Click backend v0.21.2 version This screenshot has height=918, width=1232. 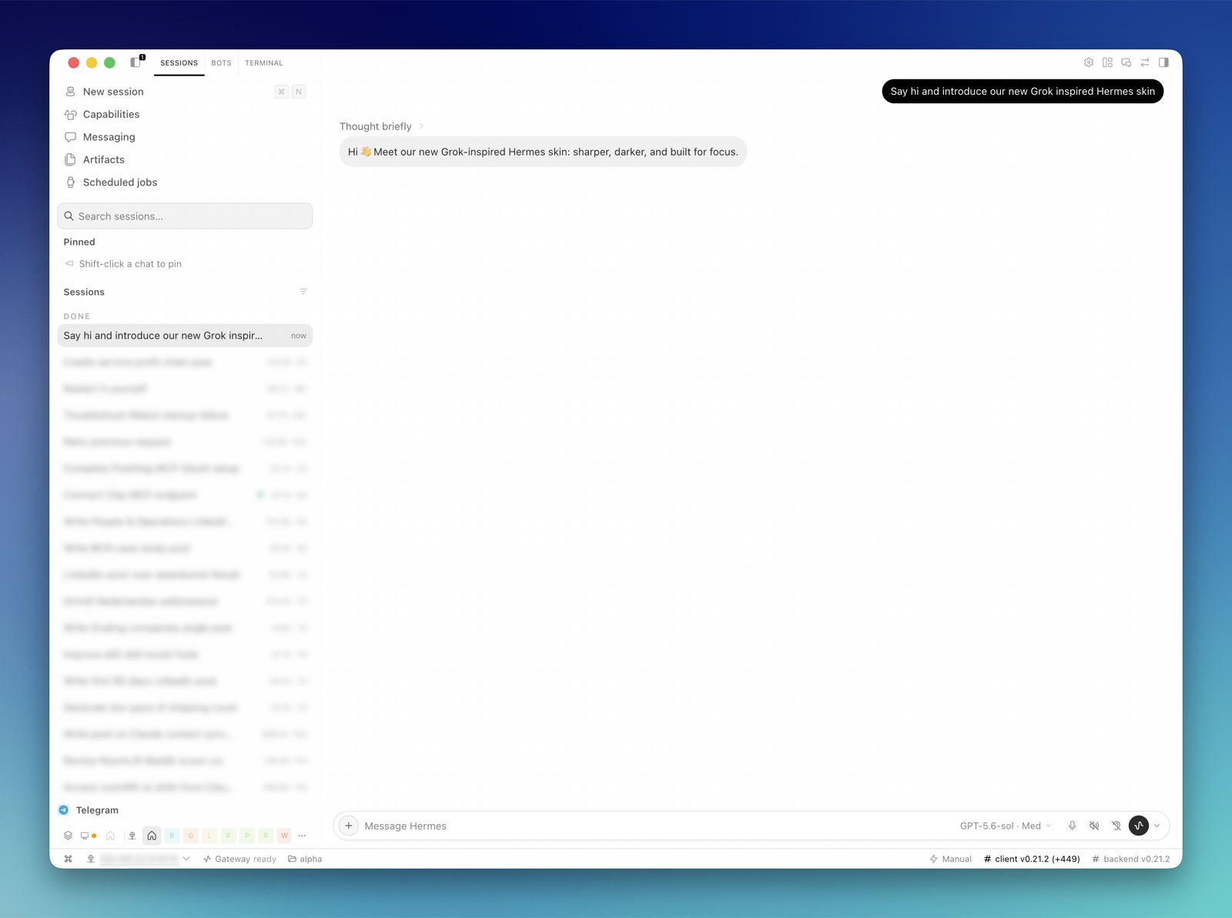1131,859
